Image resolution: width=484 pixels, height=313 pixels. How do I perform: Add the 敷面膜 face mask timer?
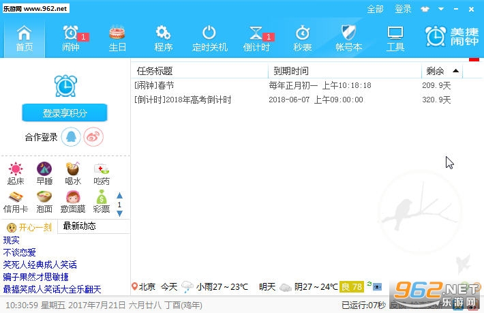[x=73, y=202]
